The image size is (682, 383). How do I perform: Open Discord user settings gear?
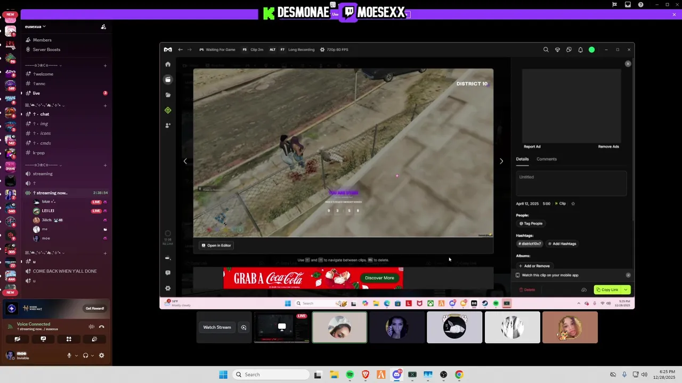coord(101,355)
